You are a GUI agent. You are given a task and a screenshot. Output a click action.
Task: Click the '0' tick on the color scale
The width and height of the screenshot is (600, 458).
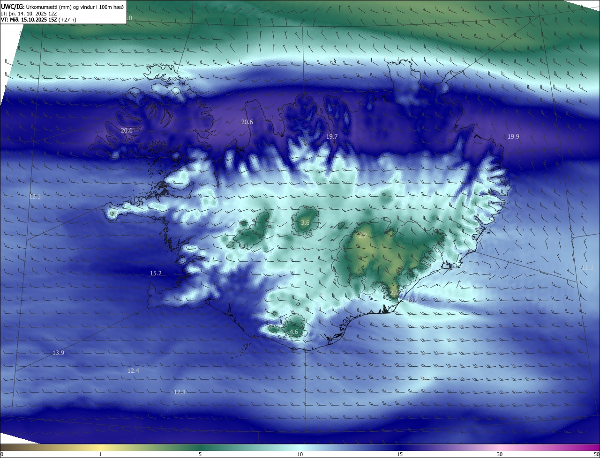coord(2,454)
